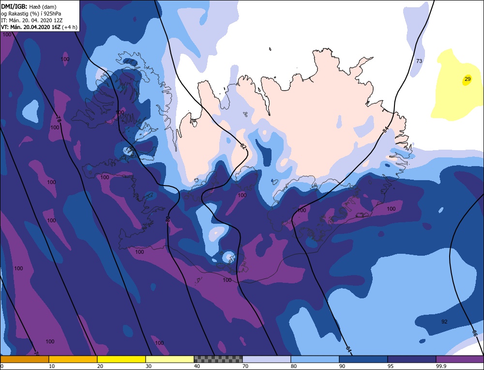The image size is (484, 370).
Task: Click the dark orange 0–10 legend swatch
Action: [x=24, y=359]
